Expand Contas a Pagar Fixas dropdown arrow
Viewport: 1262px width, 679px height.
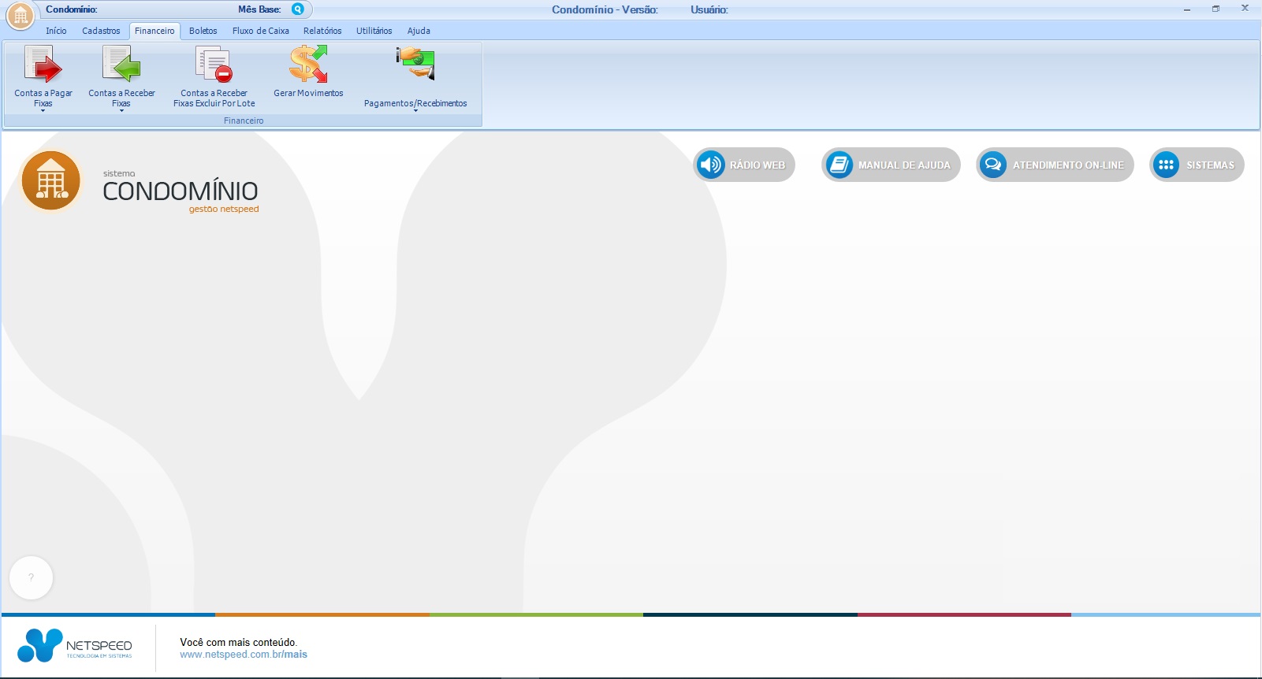43,111
